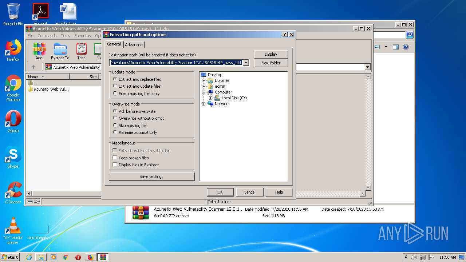Click the dialog's question mark help icon

[x=285, y=35]
